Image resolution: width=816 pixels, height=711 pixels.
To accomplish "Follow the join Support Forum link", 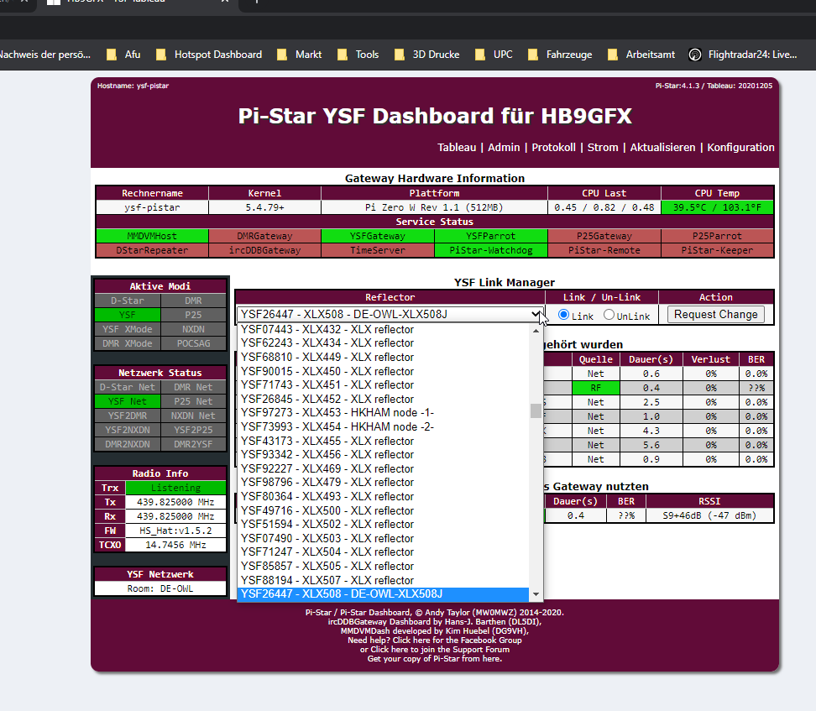I will (x=440, y=650).
